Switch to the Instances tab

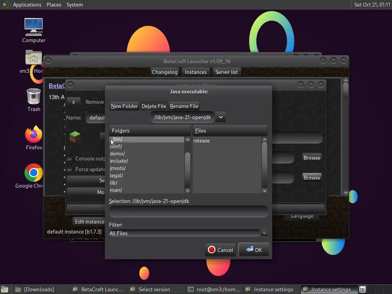196,72
